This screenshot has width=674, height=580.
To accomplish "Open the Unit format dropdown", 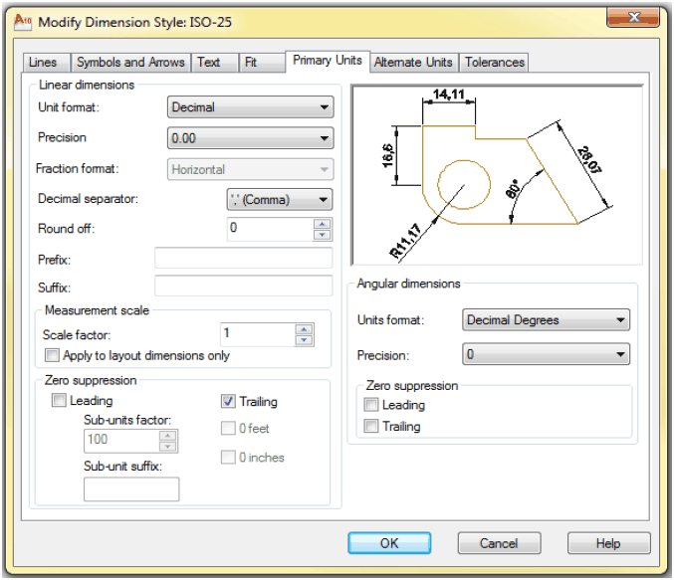I will point(250,107).
